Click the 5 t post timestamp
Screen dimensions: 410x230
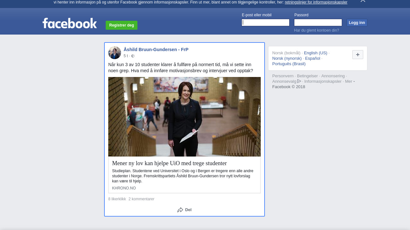[126, 56]
